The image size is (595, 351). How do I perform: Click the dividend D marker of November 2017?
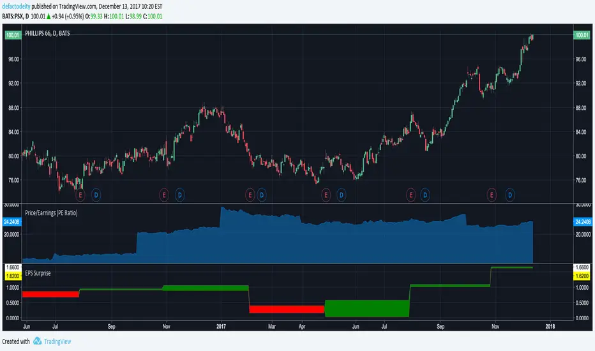click(x=510, y=195)
